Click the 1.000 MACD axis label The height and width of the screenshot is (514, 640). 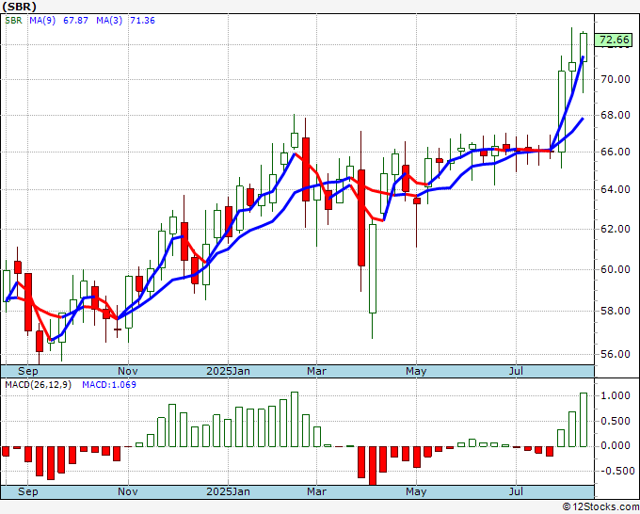click(616, 395)
